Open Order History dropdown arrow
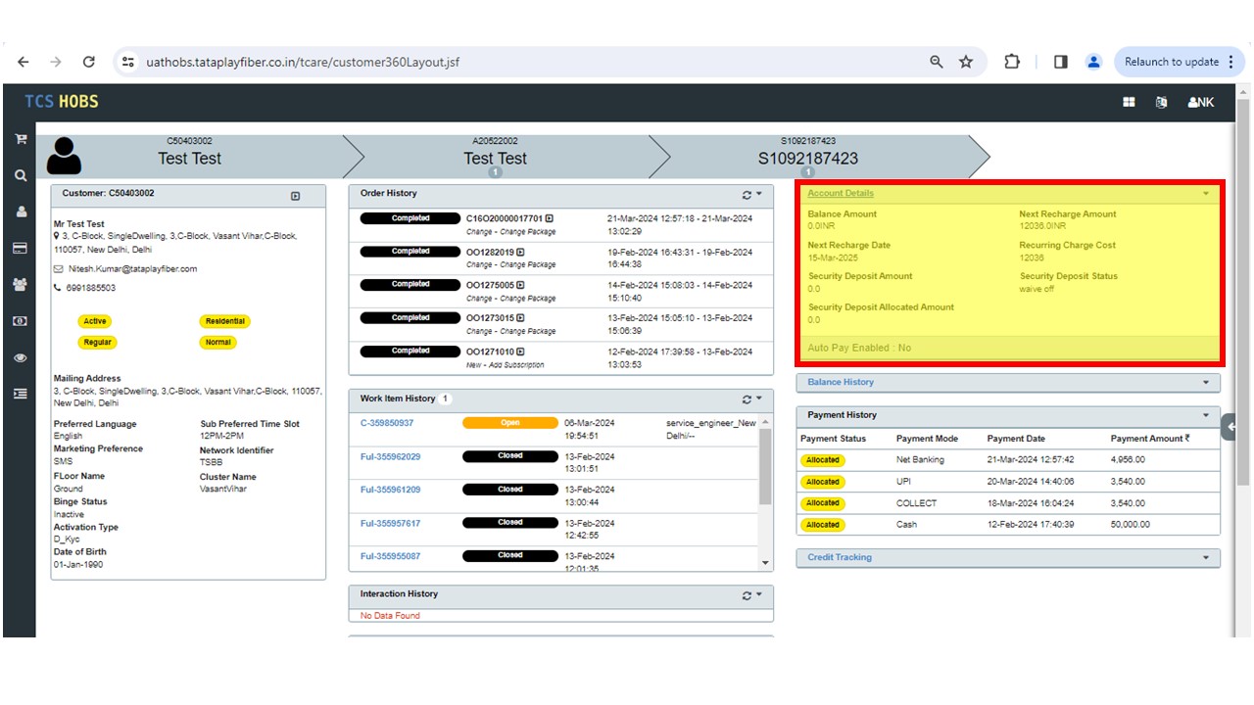 [x=759, y=195]
